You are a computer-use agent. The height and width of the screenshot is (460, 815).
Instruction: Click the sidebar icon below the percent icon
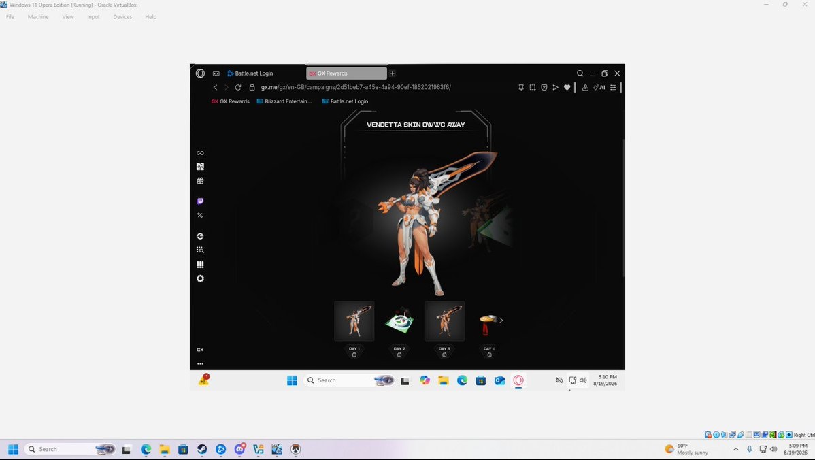click(200, 236)
